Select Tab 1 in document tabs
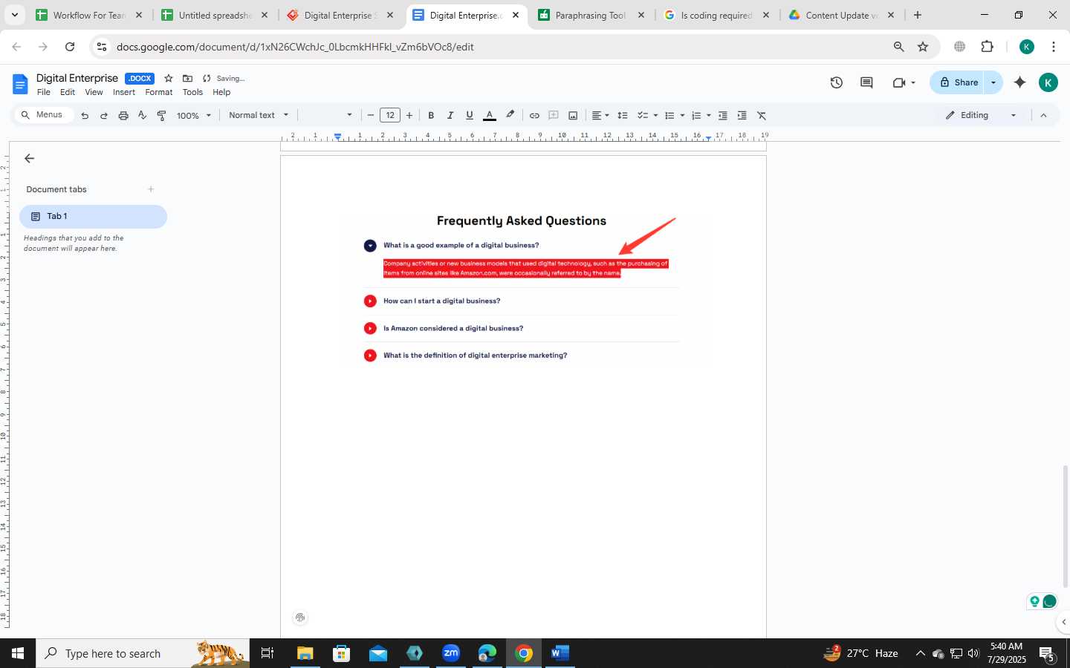 coord(93,217)
